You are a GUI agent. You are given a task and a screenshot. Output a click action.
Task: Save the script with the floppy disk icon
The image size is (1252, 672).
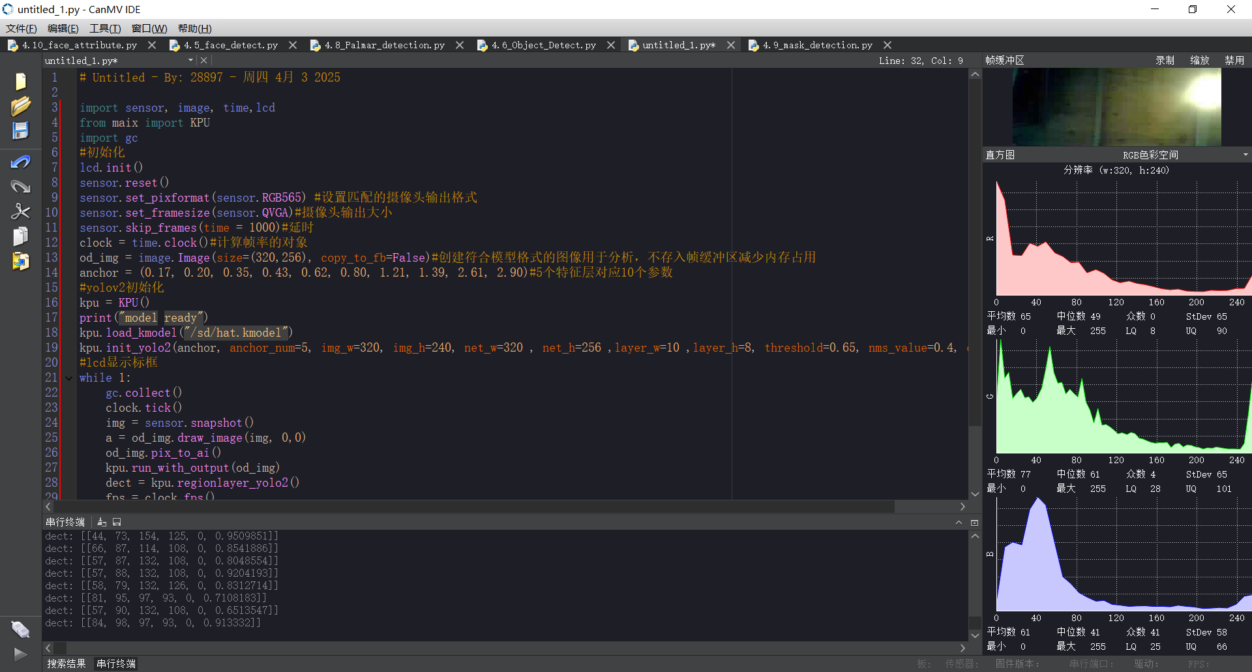20,130
